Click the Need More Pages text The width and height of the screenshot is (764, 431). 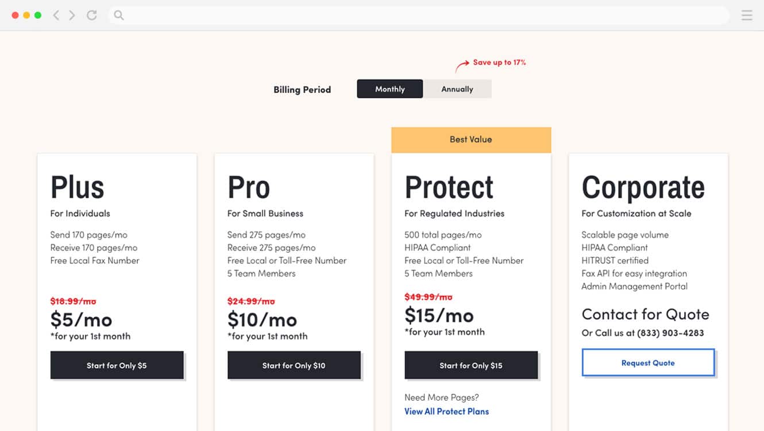(441, 397)
